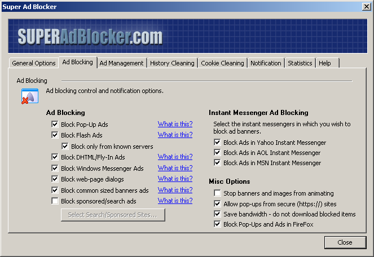Enable Block sponsored/search ads
The height and width of the screenshot is (257, 374).
[55, 201]
